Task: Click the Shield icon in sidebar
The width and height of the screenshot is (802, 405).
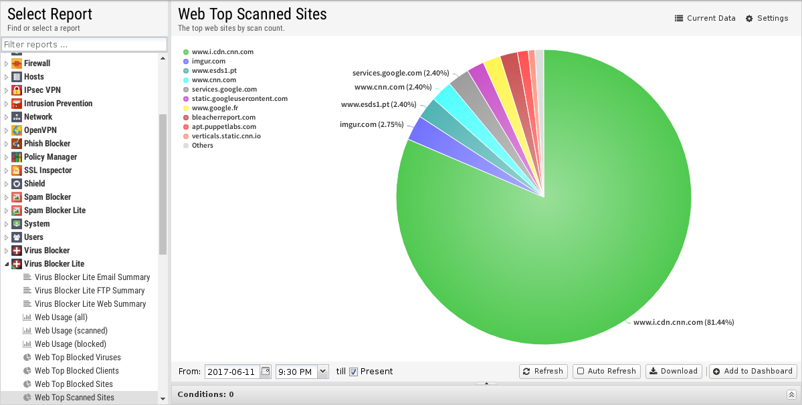Action: (16, 183)
